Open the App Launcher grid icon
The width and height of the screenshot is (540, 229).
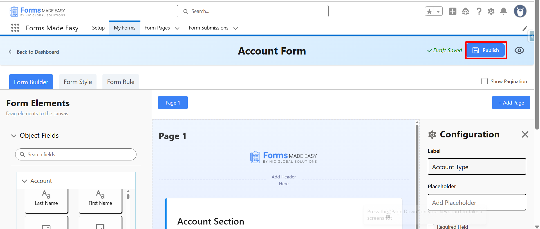[x=15, y=28]
